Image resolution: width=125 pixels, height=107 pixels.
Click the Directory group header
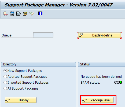[39, 64]
